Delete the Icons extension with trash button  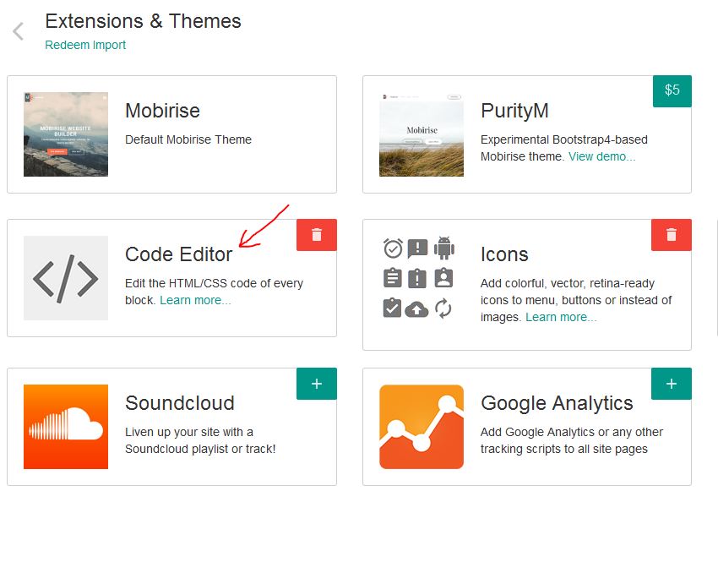click(x=672, y=235)
